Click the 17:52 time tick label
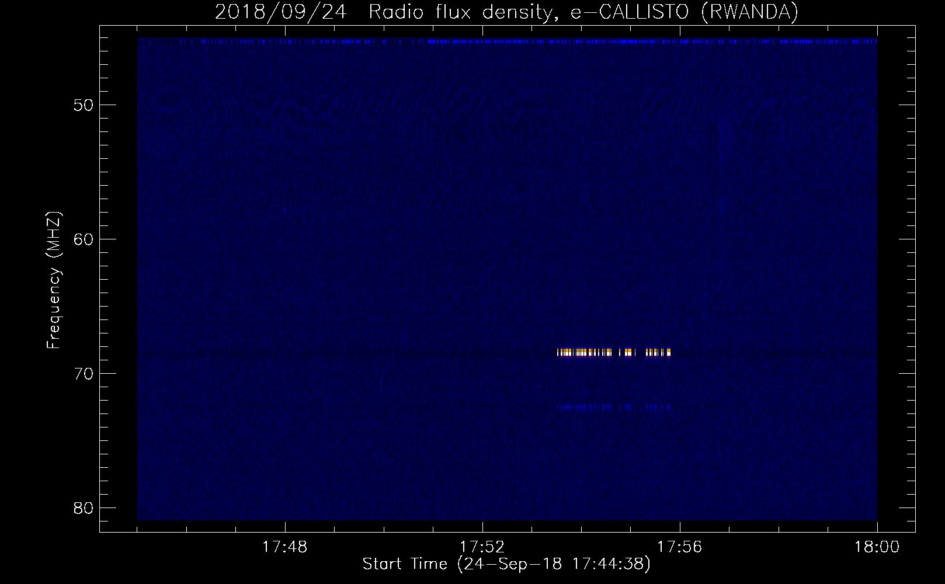The height and width of the screenshot is (584, 945). pos(482,547)
